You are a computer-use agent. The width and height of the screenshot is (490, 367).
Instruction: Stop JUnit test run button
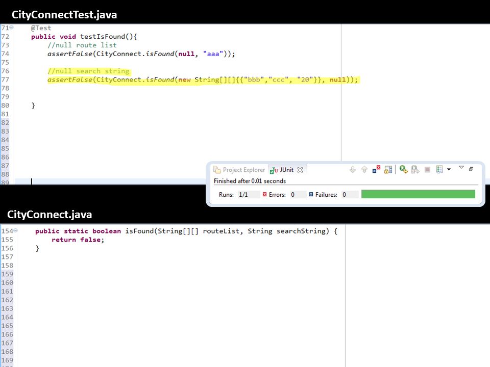428,169
